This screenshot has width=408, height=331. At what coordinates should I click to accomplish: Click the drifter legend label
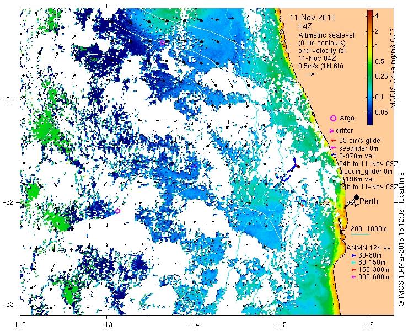pos(345,131)
